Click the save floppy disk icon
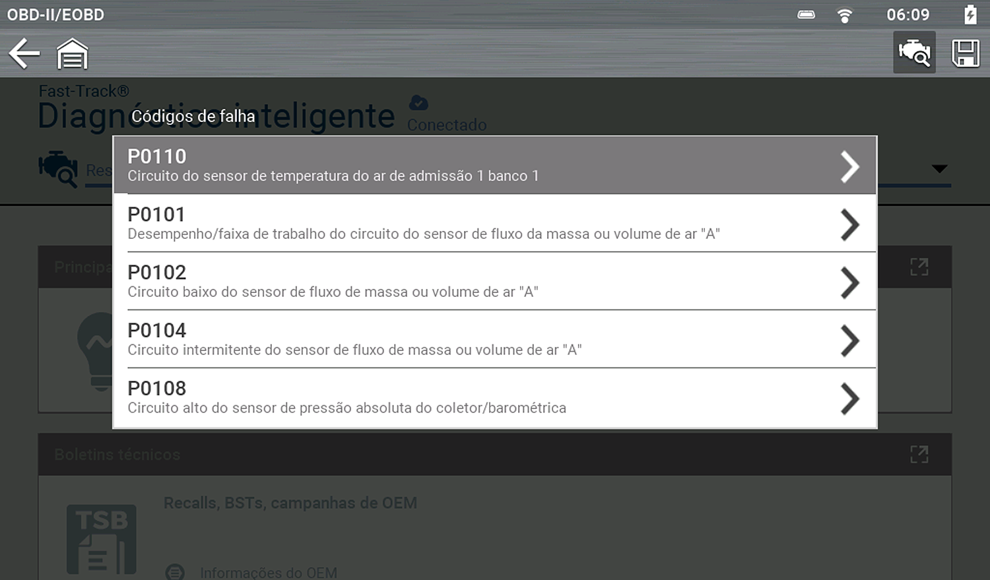 [965, 53]
